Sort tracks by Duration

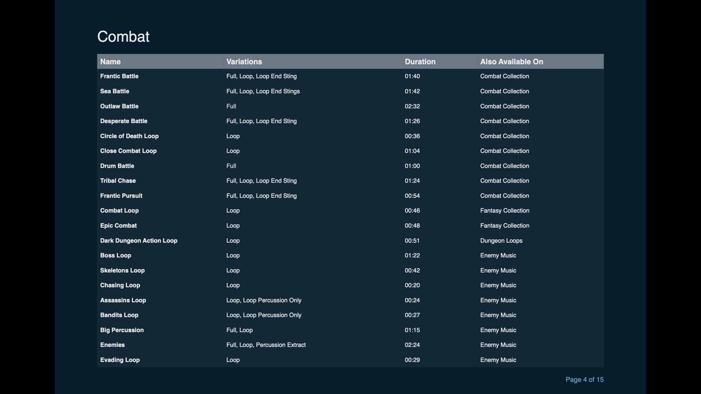point(420,62)
